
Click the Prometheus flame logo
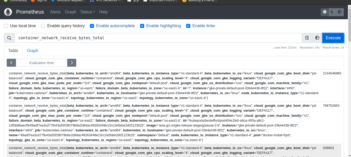[8, 12]
